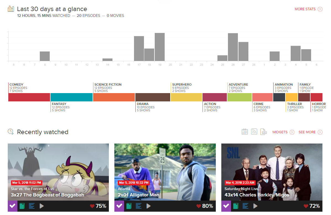This screenshot has width=331, height=215.
Task: Click the list icon under Charles Barkley/Migos
Action: click(245, 206)
